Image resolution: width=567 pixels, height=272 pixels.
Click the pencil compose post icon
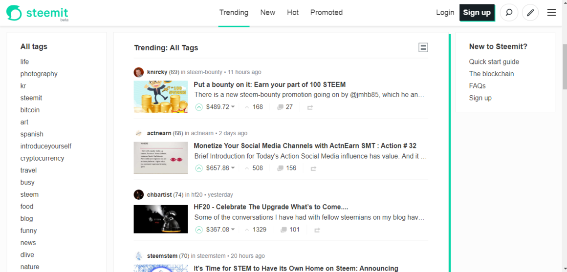point(530,13)
